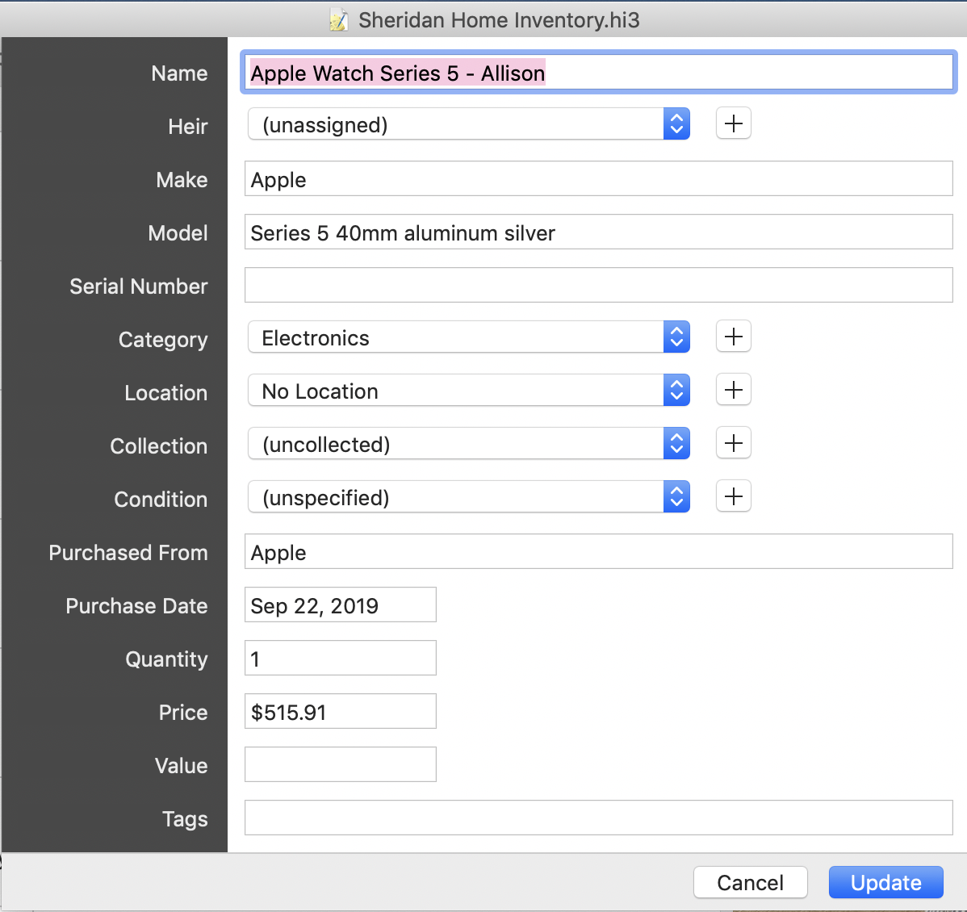Click the empty Value field
The image size is (967, 912).
[x=340, y=765]
